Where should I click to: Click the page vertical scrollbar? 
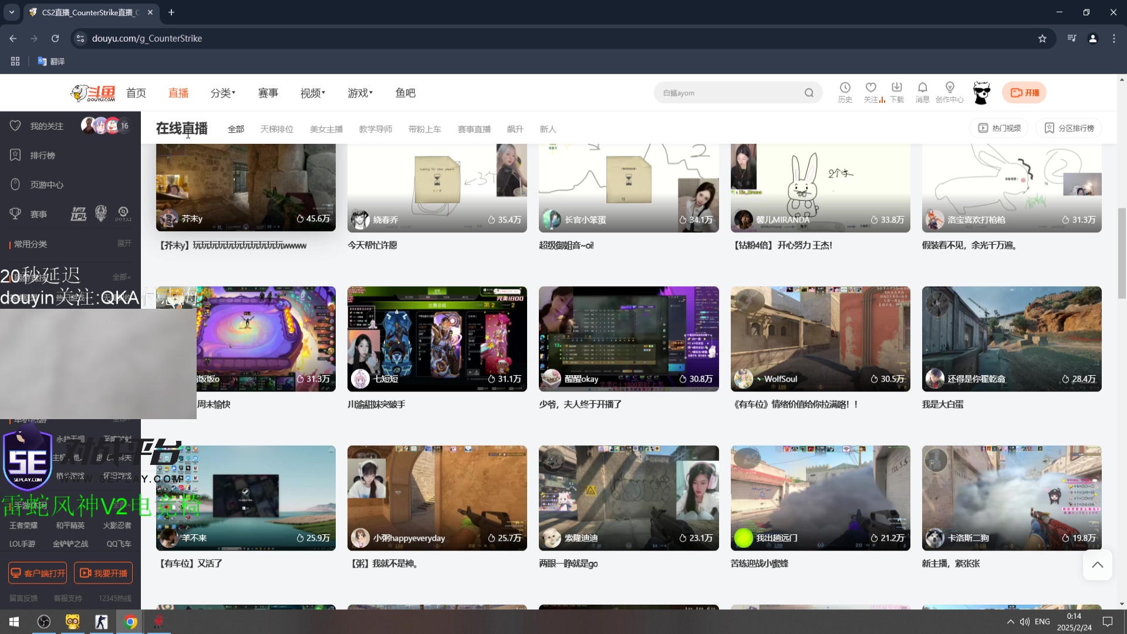pyautogui.click(x=1122, y=253)
